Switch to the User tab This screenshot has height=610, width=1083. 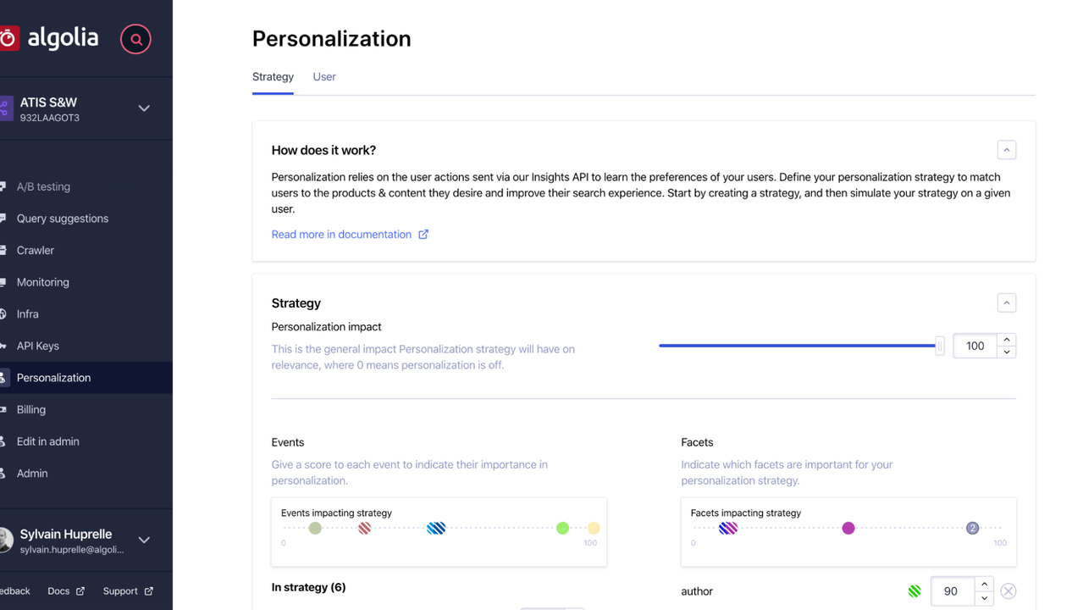[x=324, y=77]
